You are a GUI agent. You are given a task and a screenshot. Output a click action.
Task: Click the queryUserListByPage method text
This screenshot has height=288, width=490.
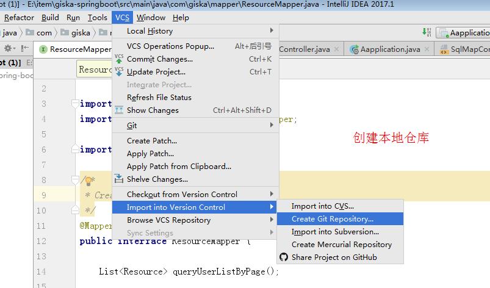tap(219, 272)
